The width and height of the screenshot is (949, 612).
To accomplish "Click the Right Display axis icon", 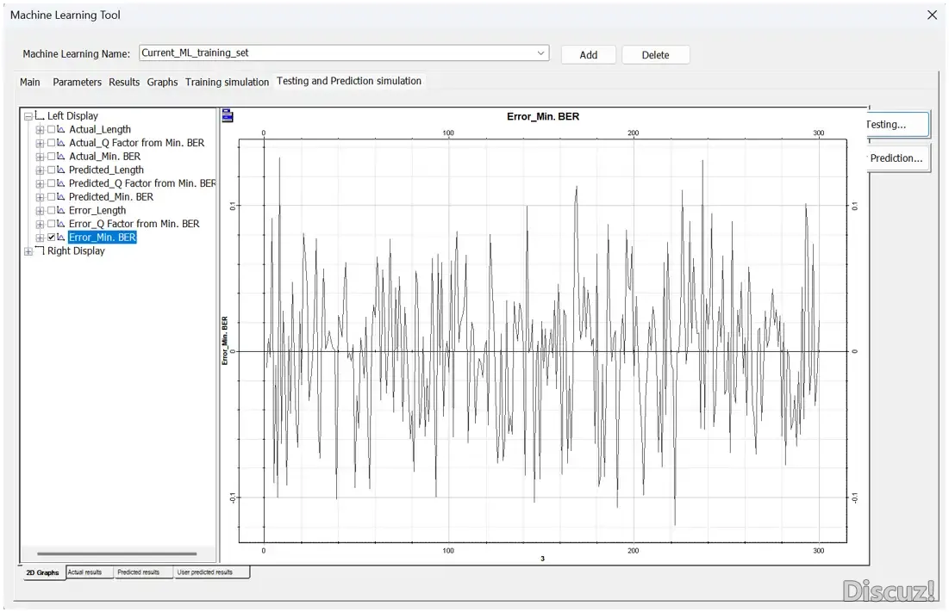I will click(x=40, y=250).
